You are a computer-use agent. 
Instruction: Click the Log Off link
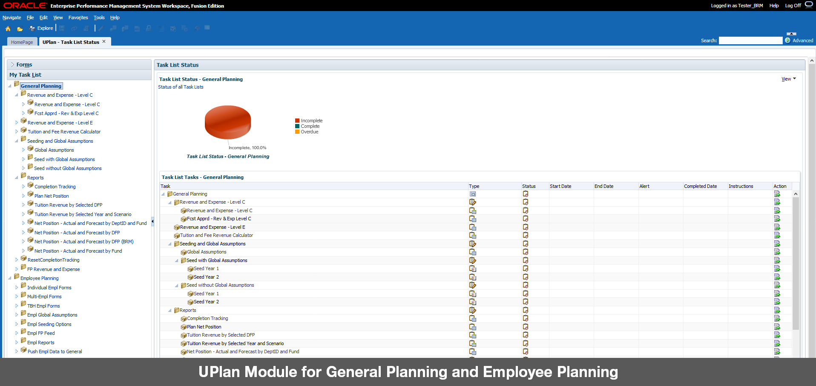tap(793, 6)
